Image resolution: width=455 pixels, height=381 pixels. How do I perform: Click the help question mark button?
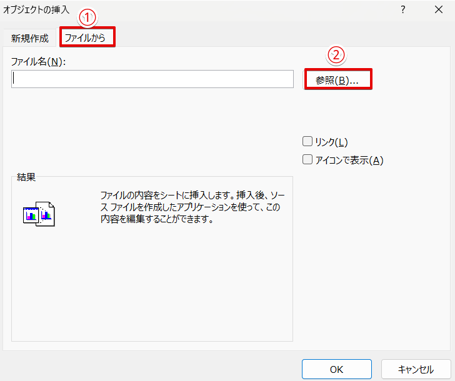pos(403,9)
